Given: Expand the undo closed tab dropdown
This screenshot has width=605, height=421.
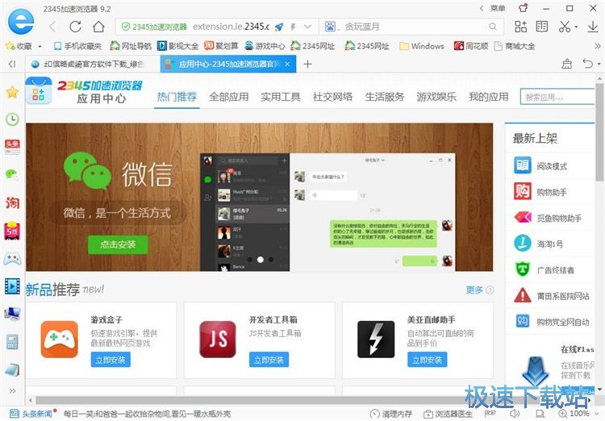Looking at the screenshot, I should click(x=599, y=64).
